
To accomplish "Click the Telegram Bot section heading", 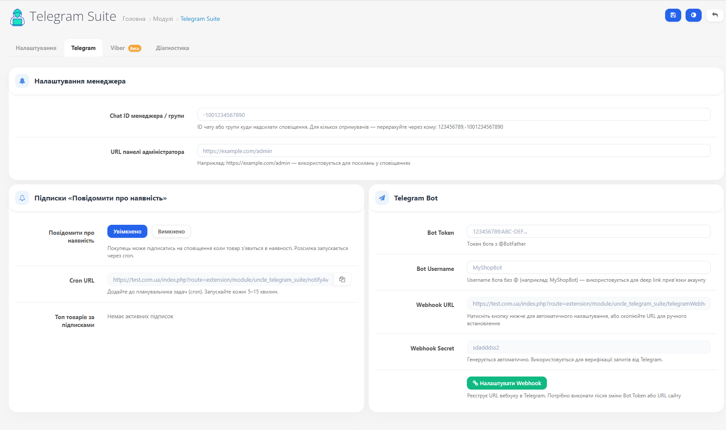I will click(416, 198).
